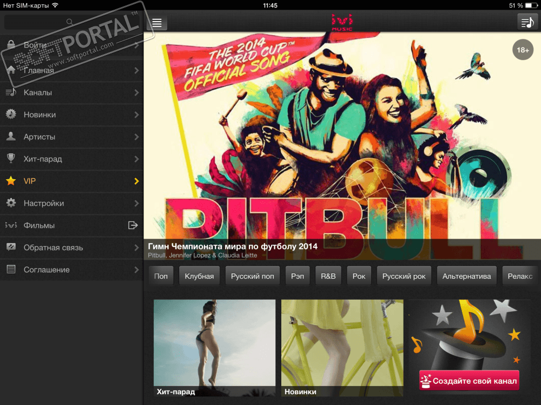Image resolution: width=541 pixels, height=405 pixels.
Task: Open the Новинки menu item
Action: coord(72,114)
